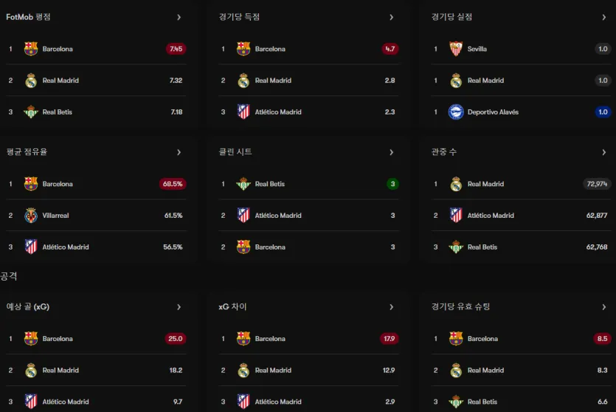Expand the FotMob 평점 ranking list
616x412 pixels.
pyautogui.click(x=179, y=17)
